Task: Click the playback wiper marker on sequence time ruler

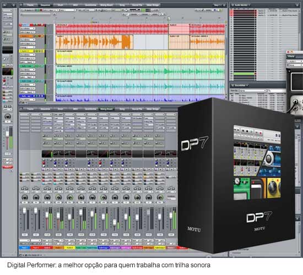Action: (169, 19)
